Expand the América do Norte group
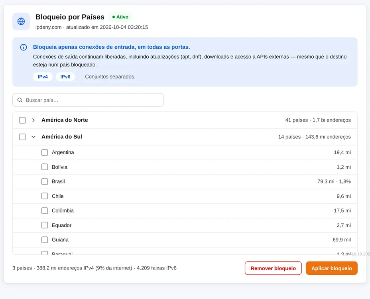The width and height of the screenshot is (370, 299). coord(33,120)
